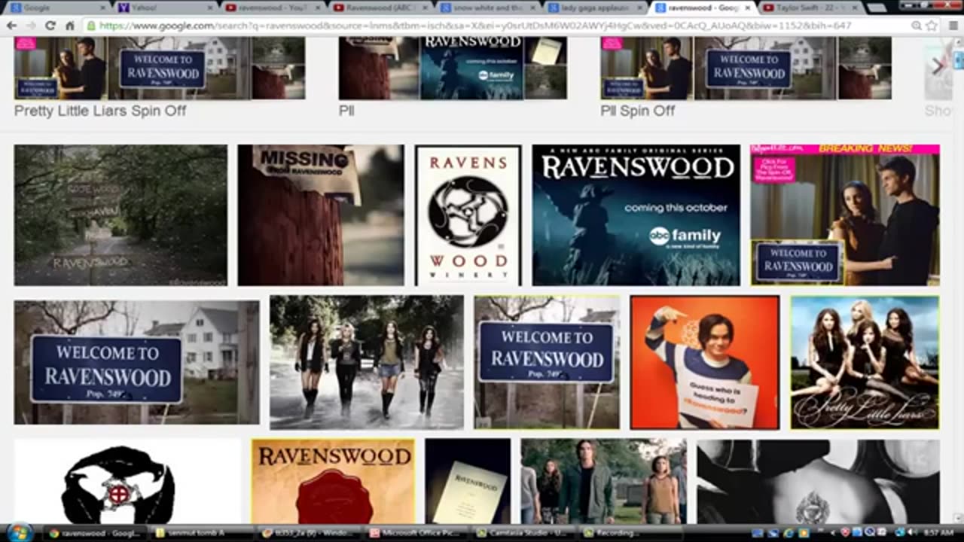Open the browser home page icon
Viewport: 964px width, 542px height.
pyautogui.click(x=69, y=26)
